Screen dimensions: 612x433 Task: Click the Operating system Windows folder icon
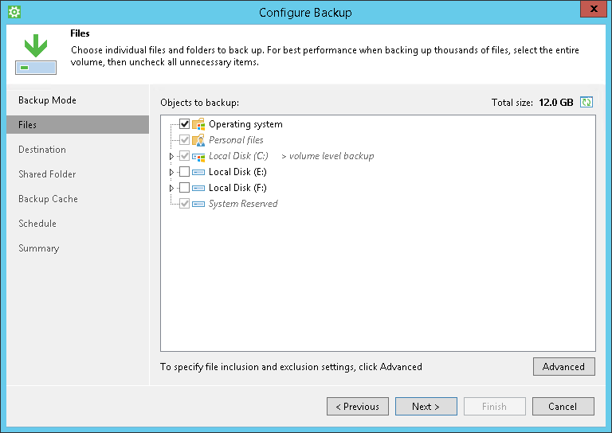pyautogui.click(x=198, y=124)
